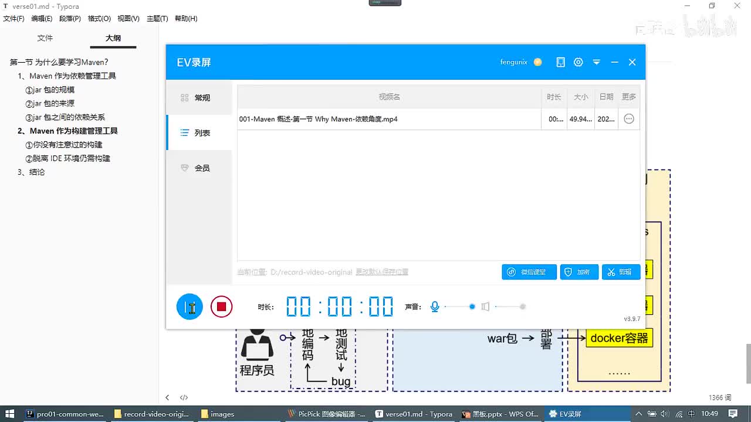Go to outline item Maven 作为构建管理工具
Image resolution: width=751 pixels, height=422 pixels.
tap(67, 131)
